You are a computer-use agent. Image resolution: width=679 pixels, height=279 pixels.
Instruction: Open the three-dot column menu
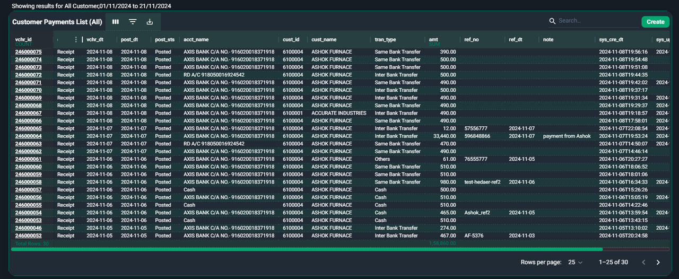(76, 39)
